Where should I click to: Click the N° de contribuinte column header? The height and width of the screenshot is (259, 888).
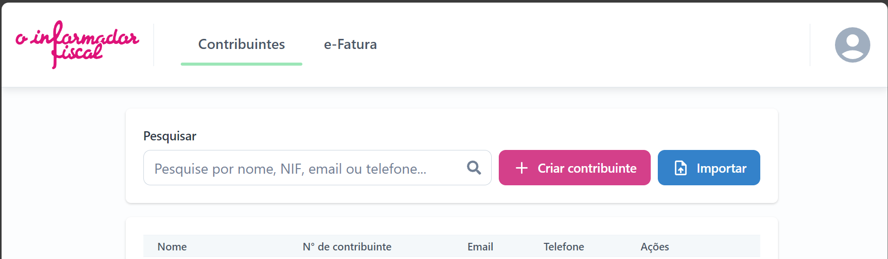coord(347,246)
